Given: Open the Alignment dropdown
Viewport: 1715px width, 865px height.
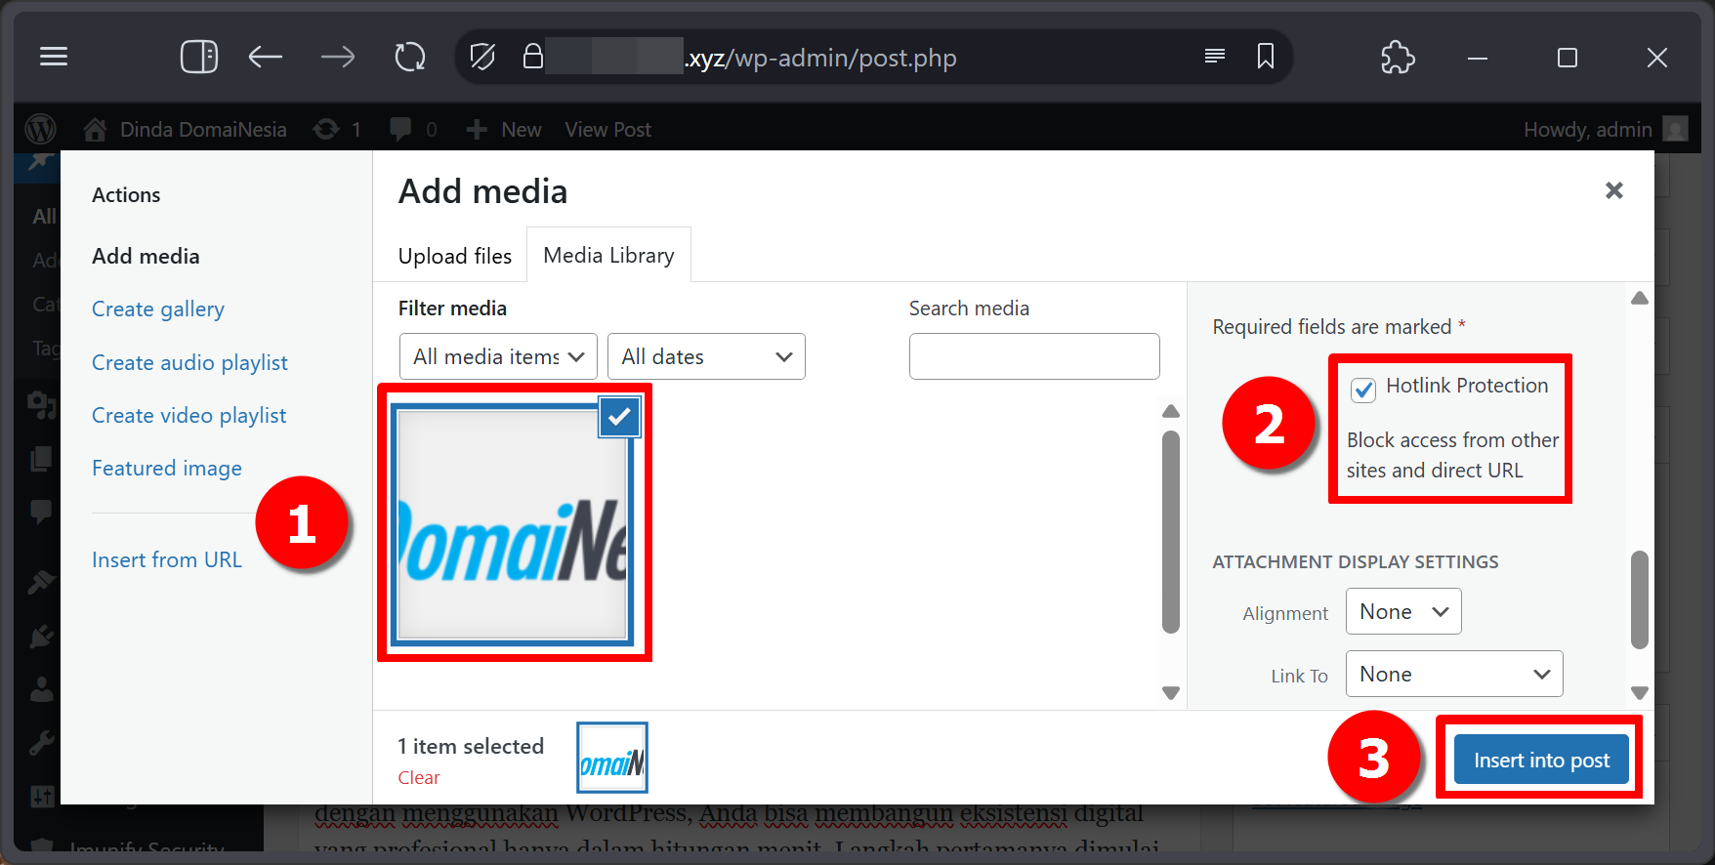Looking at the screenshot, I should (x=1403, y=611).
